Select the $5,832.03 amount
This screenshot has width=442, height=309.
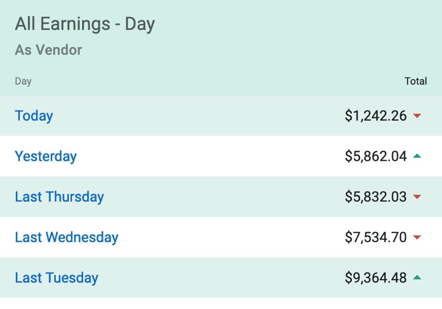376,197
